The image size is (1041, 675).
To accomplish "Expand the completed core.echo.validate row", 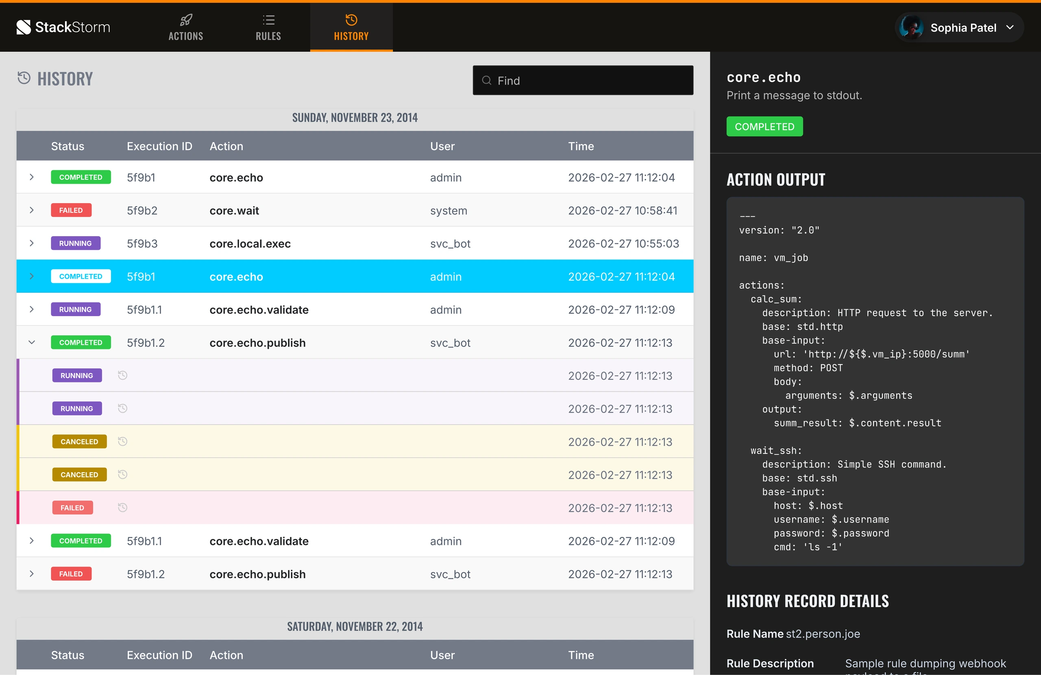I will click(31, 541).
